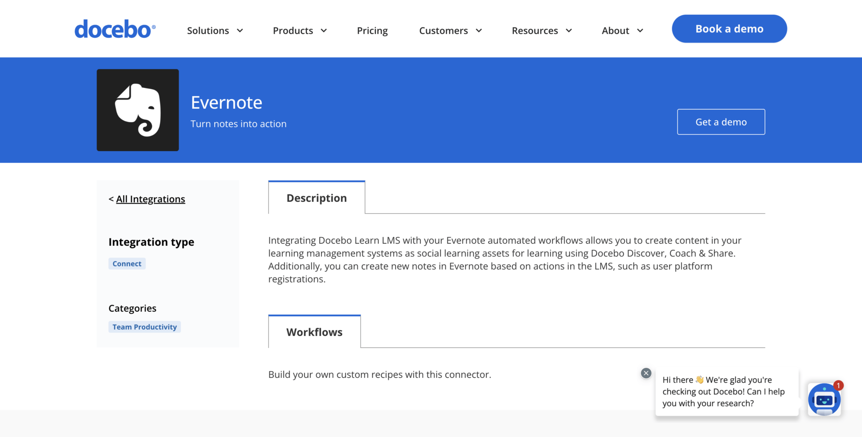Click the Team Productivity category badge

pyautogui.click(x=144, y=327)
